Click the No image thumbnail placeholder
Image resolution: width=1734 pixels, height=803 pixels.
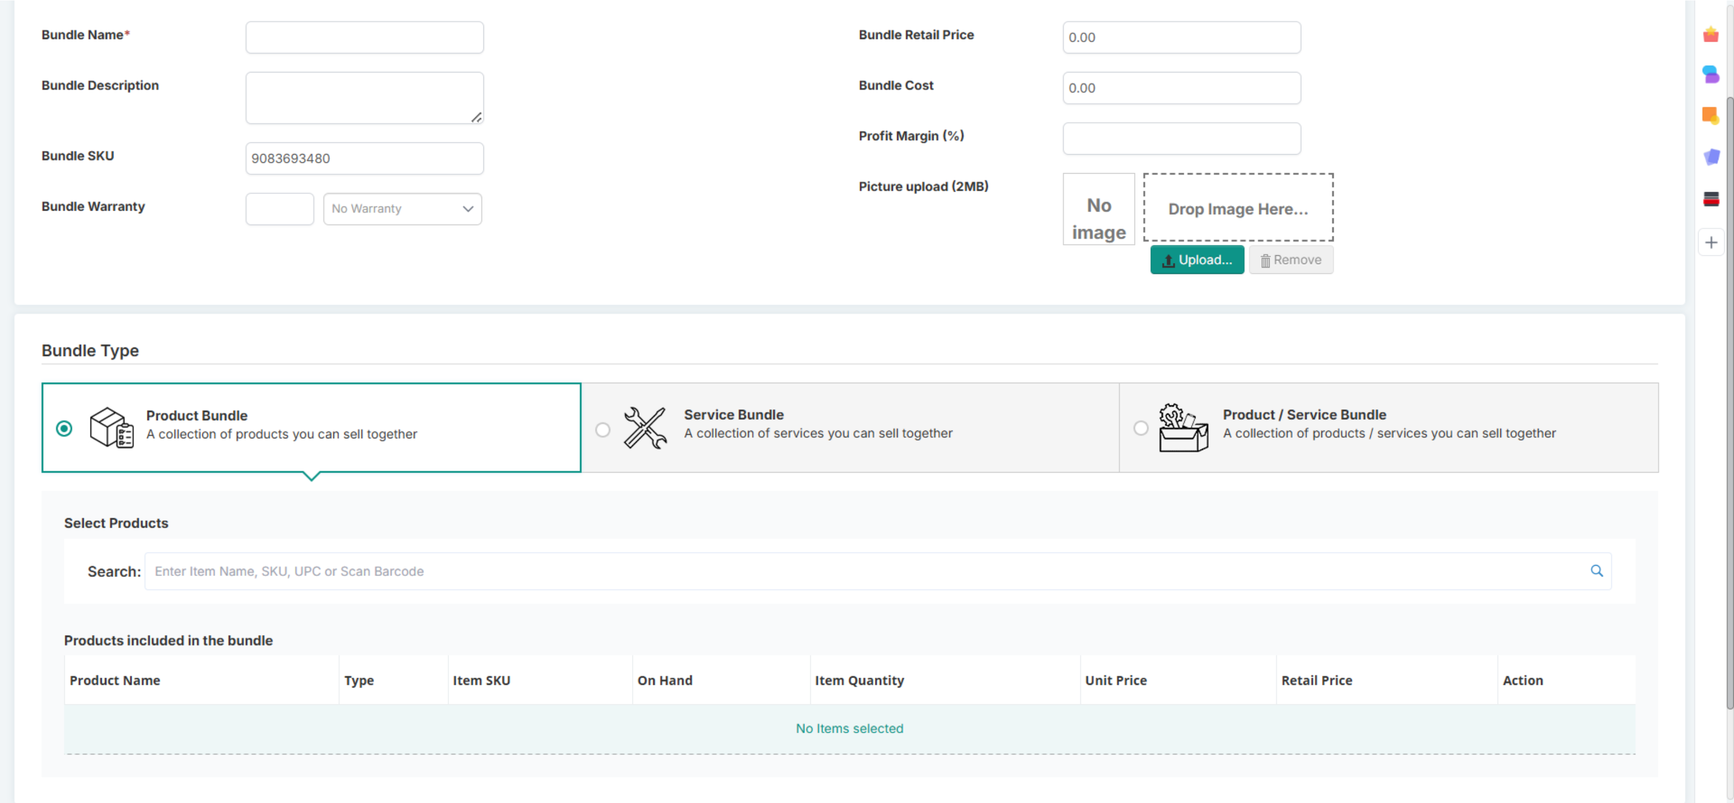(1098, 209)
